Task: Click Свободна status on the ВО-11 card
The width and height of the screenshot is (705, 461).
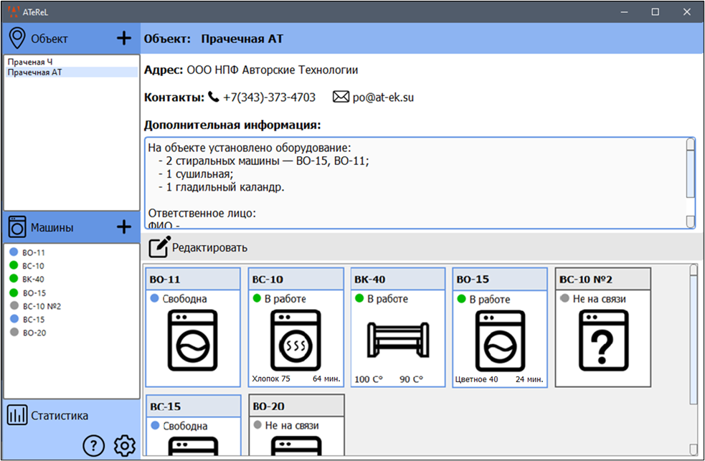Action: tap(184, 299)
